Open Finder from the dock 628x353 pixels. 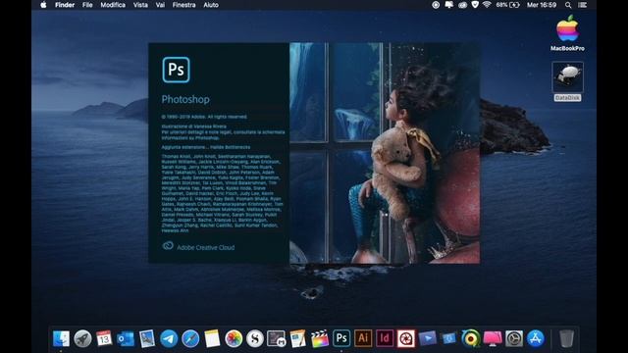point(61,339)
